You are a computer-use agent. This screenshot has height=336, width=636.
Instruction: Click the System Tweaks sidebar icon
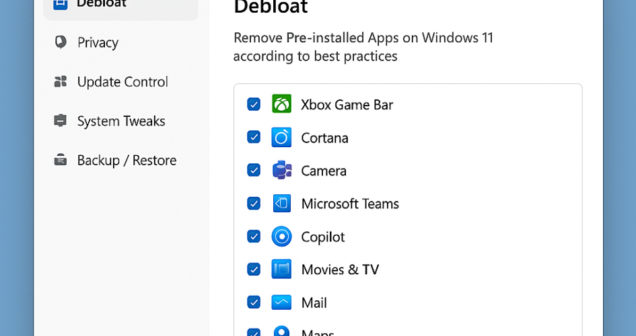pos(61,121)
